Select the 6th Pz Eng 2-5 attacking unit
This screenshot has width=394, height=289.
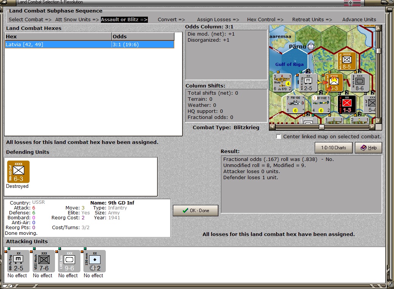tap(18, 261)
